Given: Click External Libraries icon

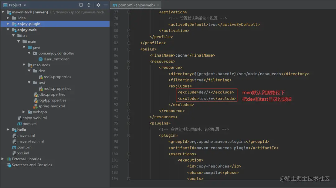Looking at the screenshot, I should coord(9,159).
